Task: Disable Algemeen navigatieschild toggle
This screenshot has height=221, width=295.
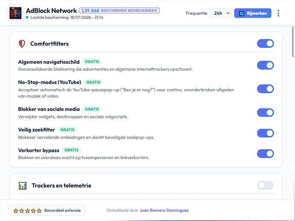Action: 265,65
